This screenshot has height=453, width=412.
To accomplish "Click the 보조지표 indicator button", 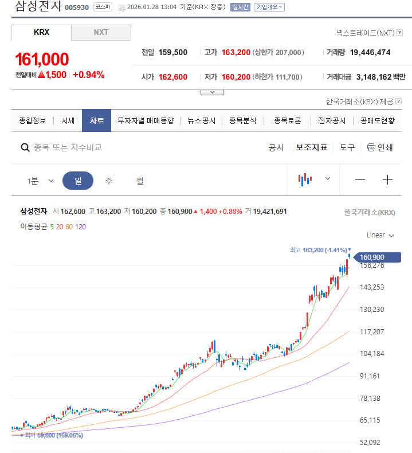I will [x=312, y=147].
